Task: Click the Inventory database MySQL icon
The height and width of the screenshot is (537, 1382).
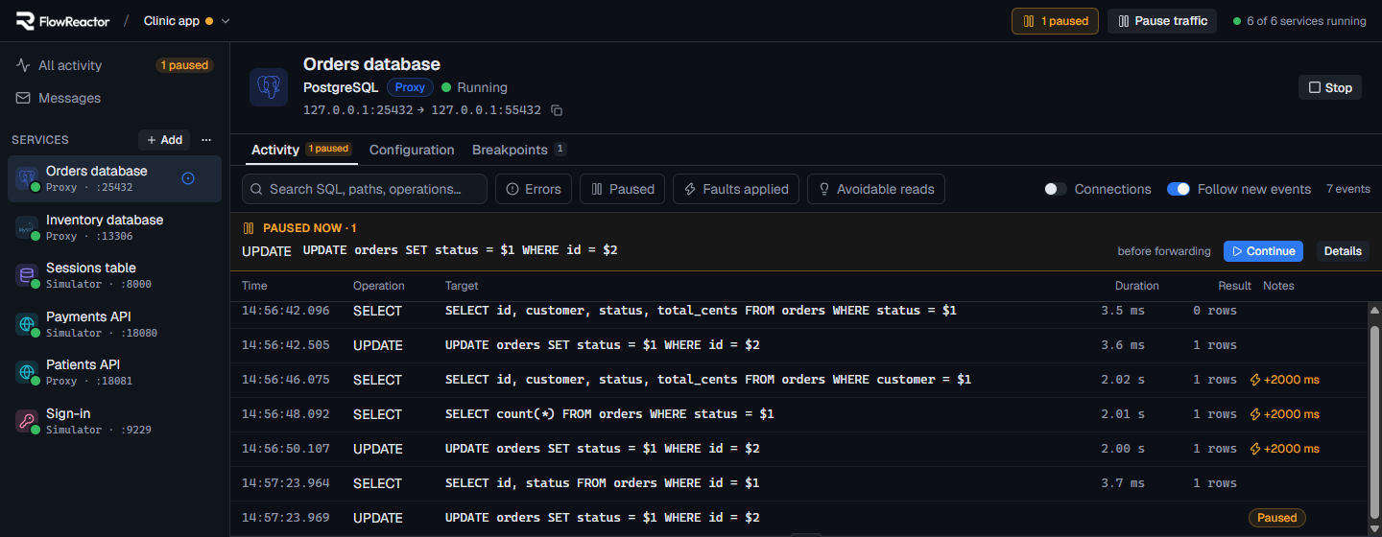Action: tap(27, 227)
